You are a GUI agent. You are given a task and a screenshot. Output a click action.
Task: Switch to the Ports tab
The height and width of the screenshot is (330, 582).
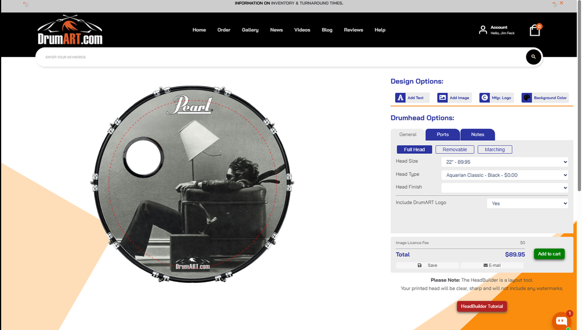click(x=443, y=135)
